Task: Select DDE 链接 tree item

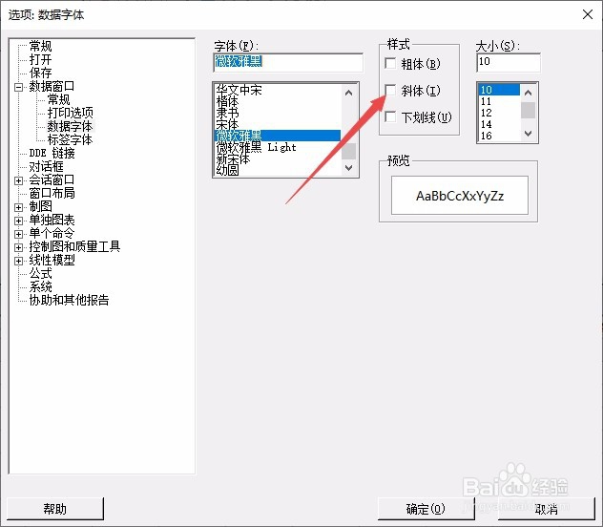Action: [52, 153]
